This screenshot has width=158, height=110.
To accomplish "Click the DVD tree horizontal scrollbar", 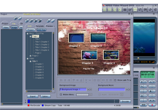I will click(39, 91).
